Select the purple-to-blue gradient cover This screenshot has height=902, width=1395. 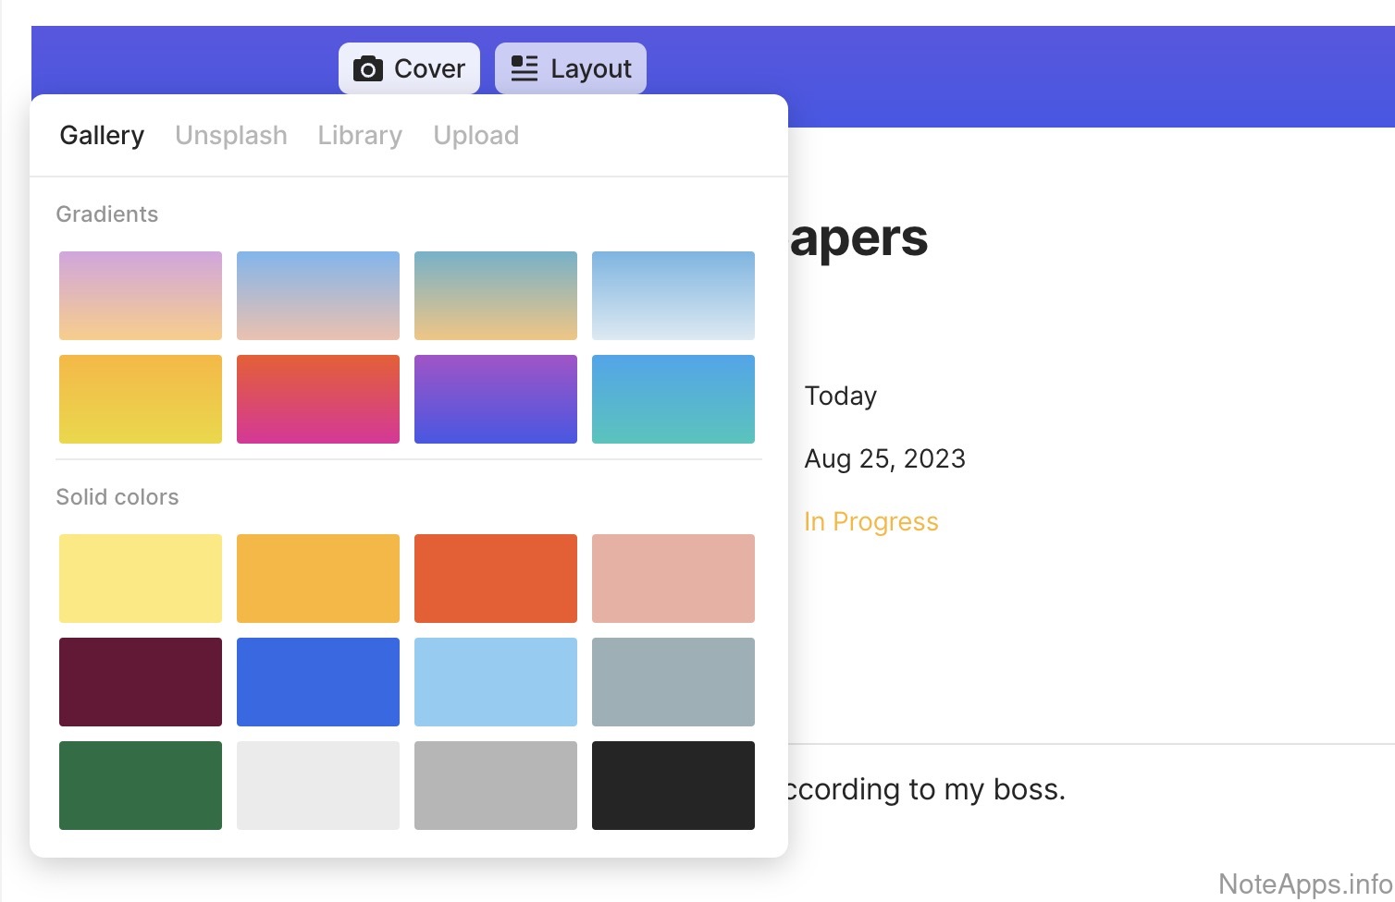point(496,399)
